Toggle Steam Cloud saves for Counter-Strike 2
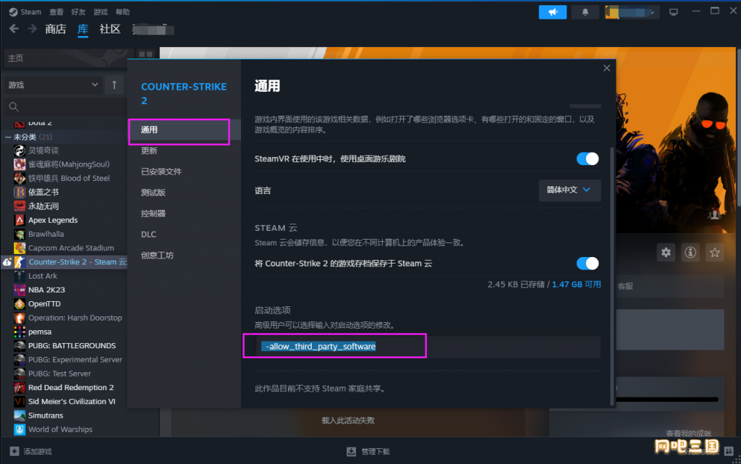Screen dimensions: 741x464 pos(588,263)
